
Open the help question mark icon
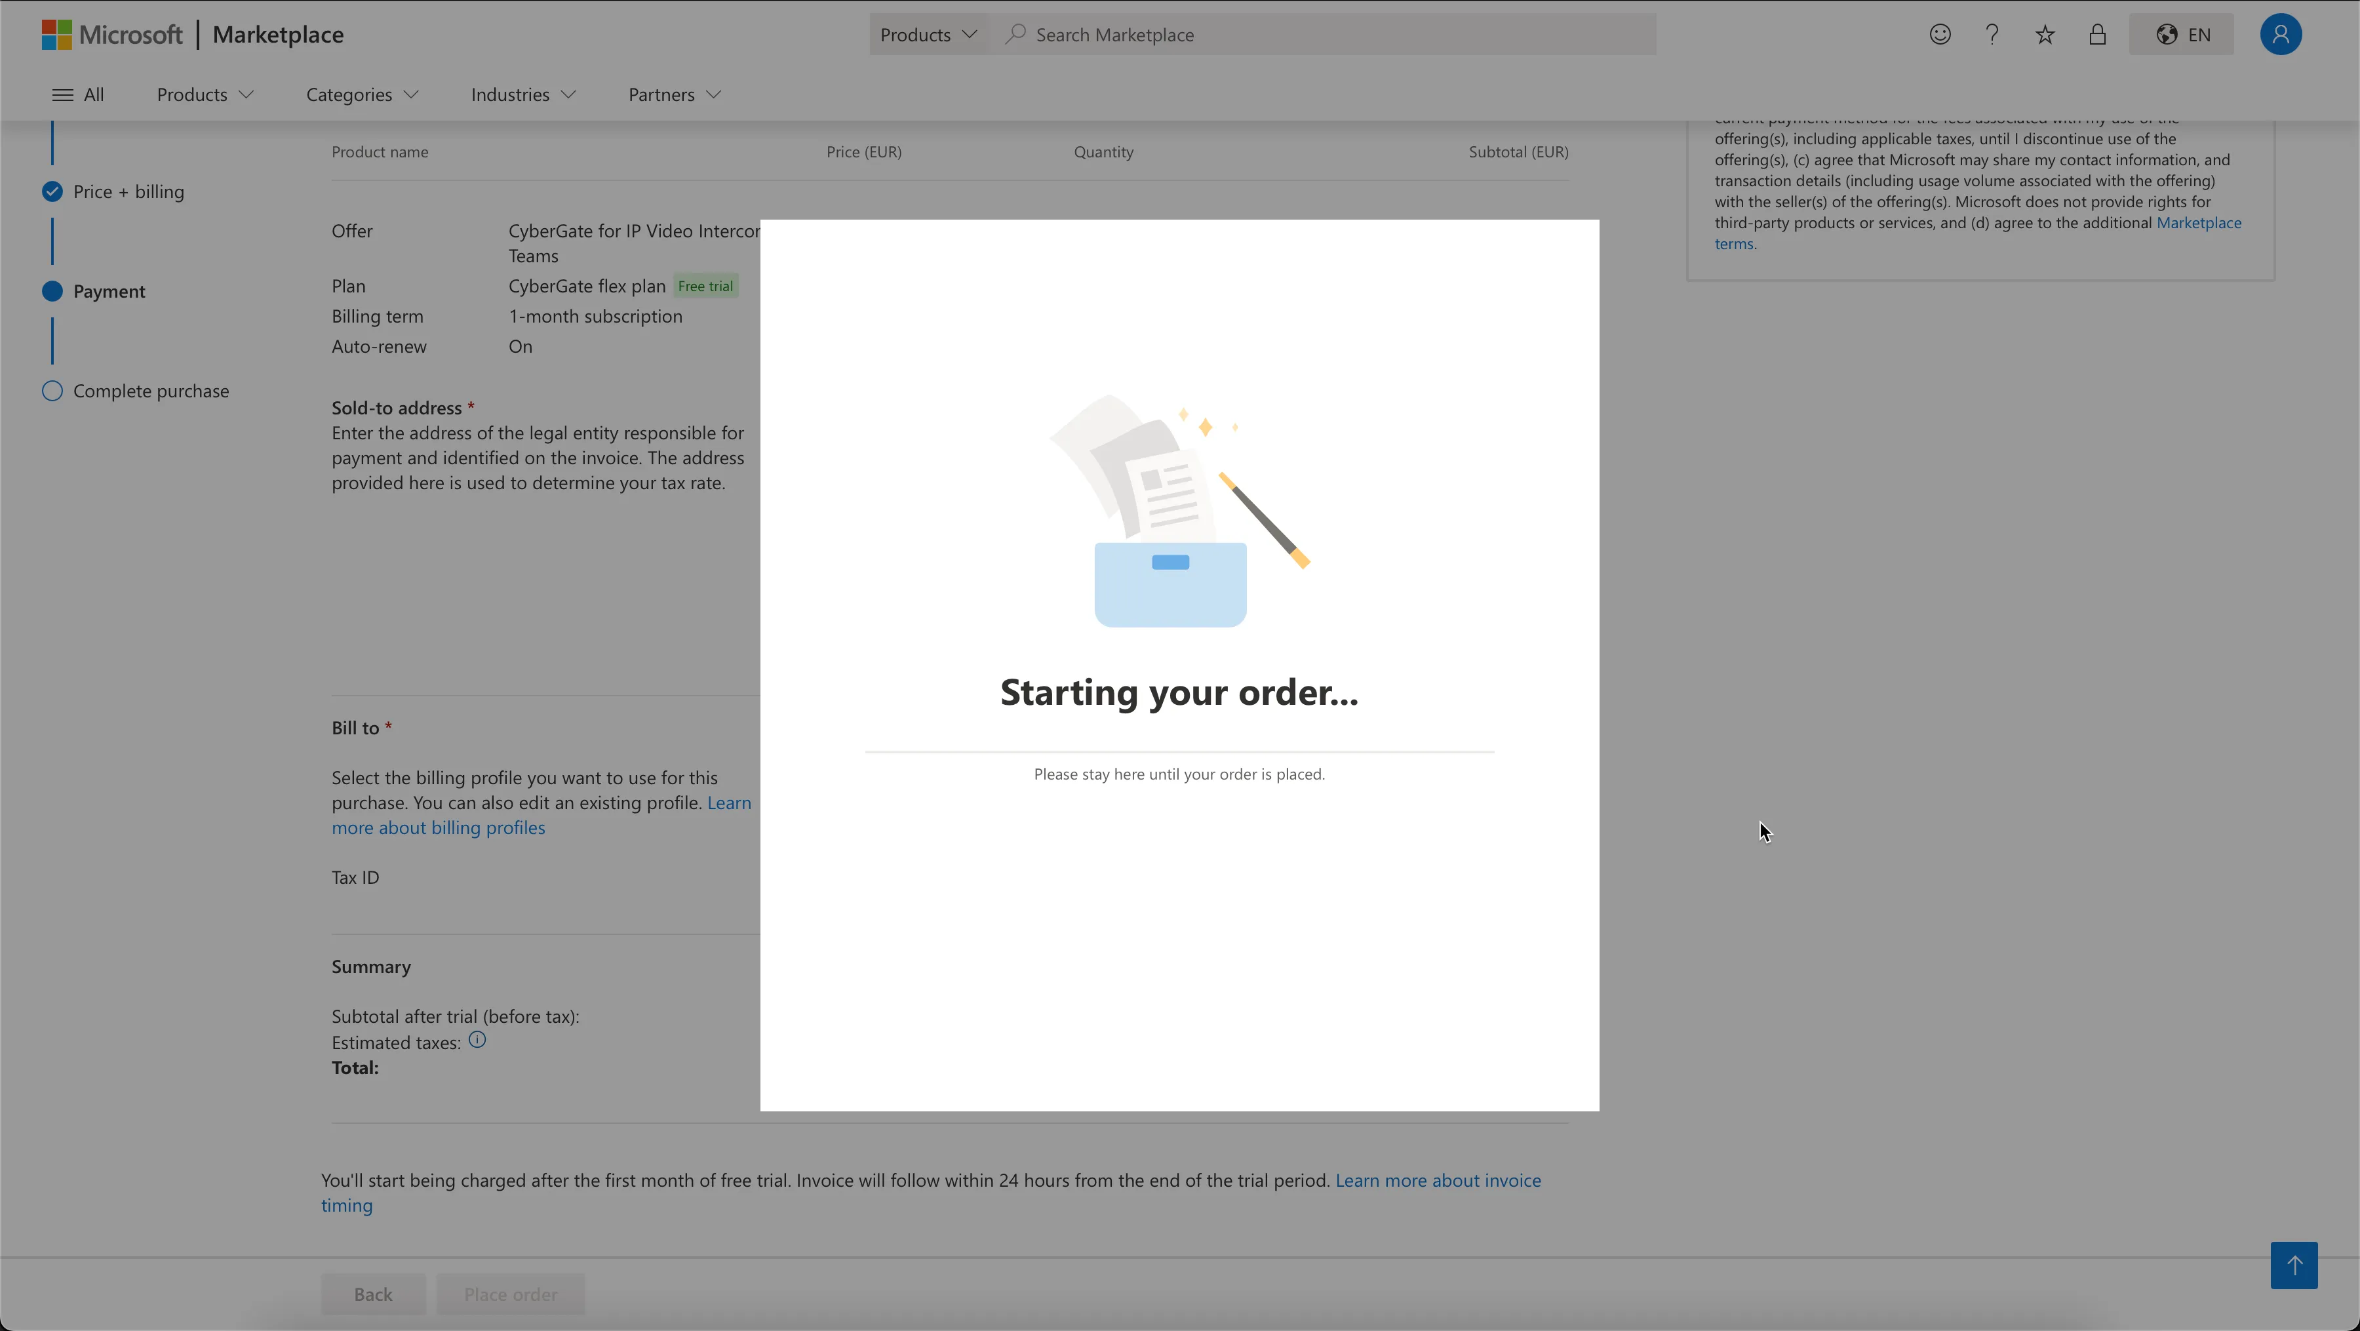pos(1992,35)
